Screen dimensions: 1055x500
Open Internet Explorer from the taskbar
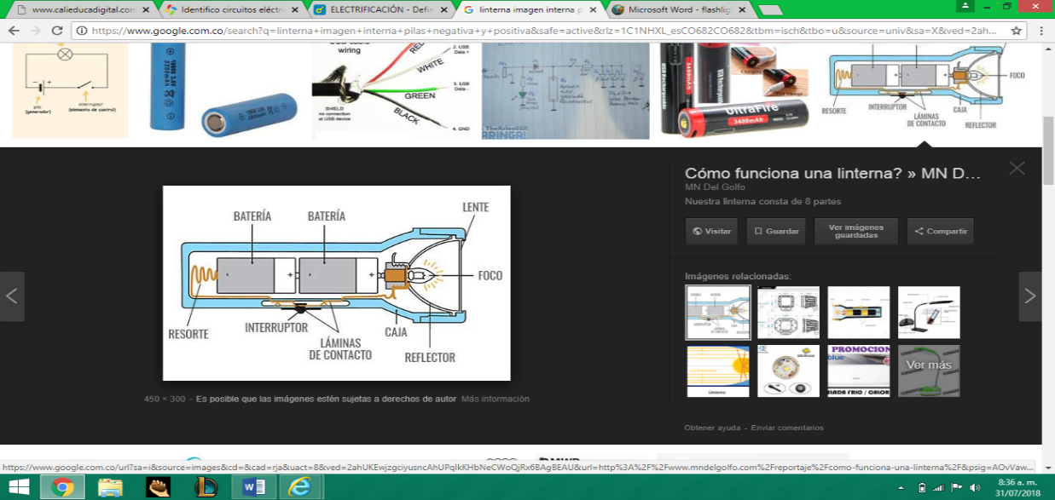tap(300, 487)
